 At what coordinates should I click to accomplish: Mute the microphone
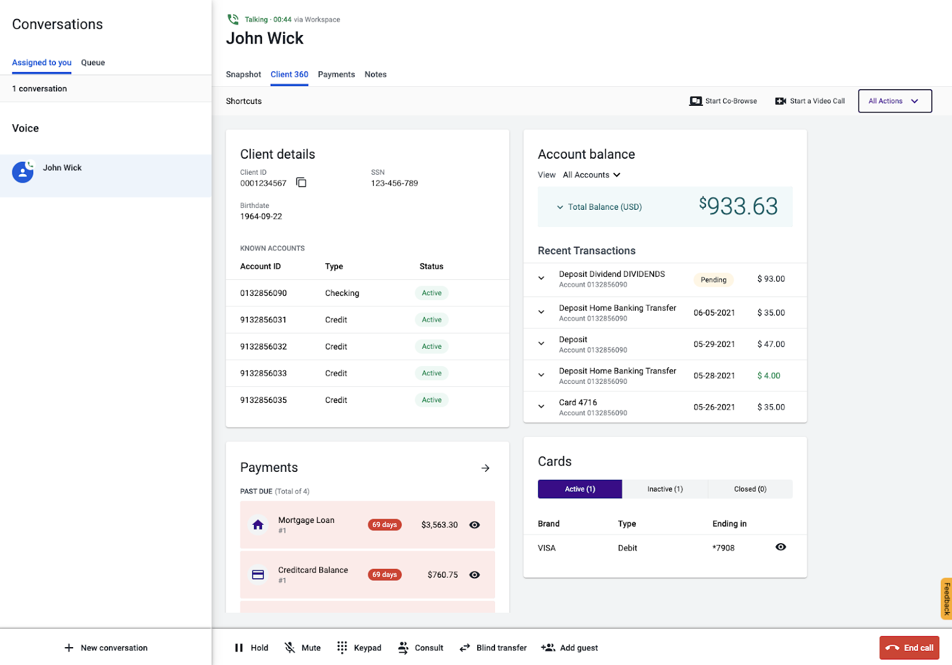coord(303,648)
